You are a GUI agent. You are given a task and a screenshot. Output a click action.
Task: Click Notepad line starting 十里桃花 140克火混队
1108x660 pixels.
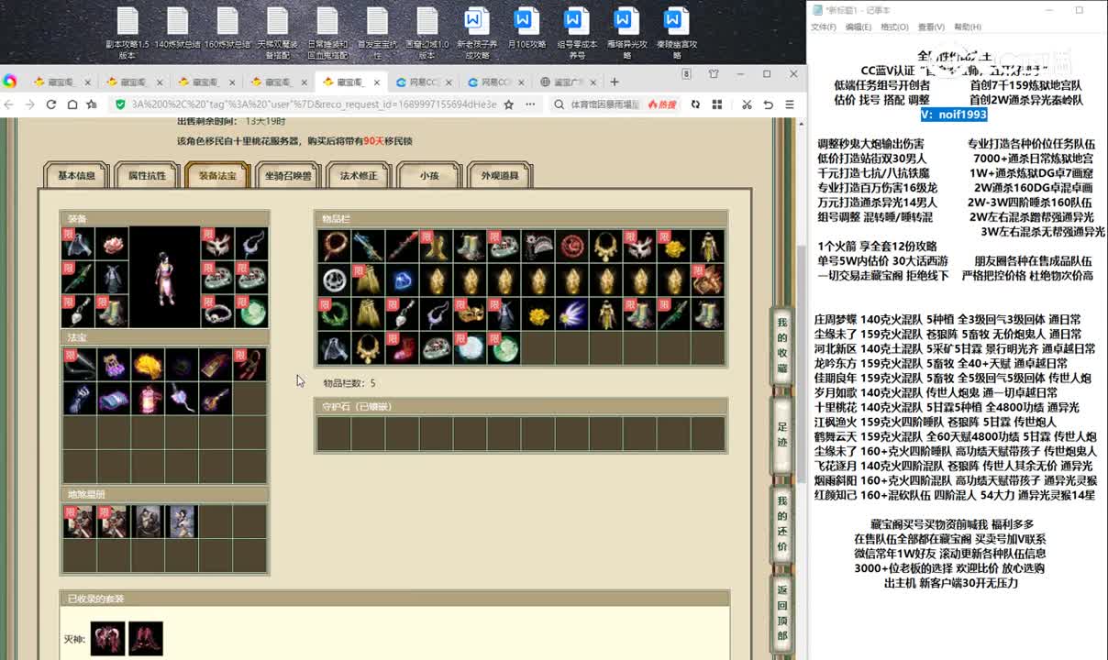click(x=947, y=408)
